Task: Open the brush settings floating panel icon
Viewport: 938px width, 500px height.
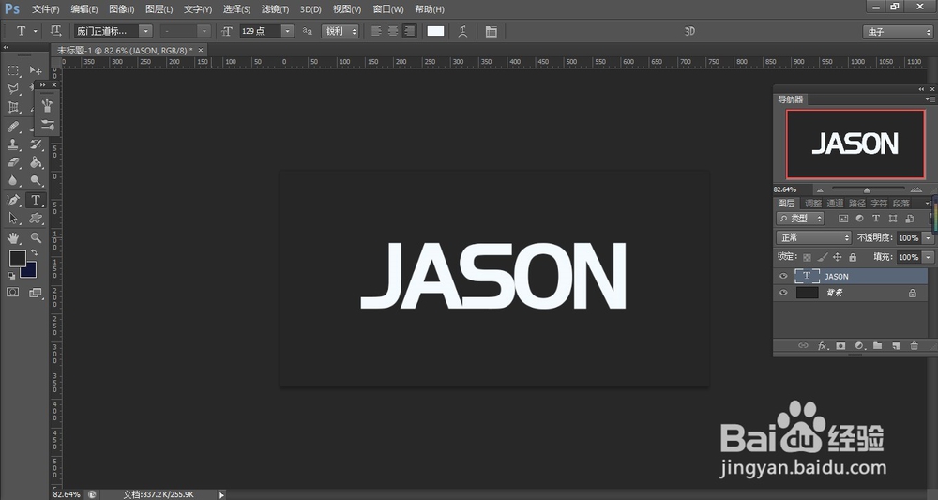Action: 47,125
